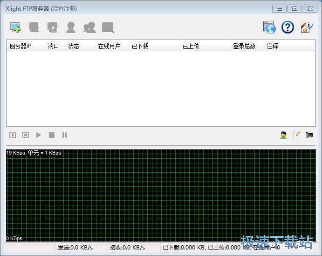The image size is (322, 256).
Task: Sort by 端口 column header
Action: coord(55,46)
